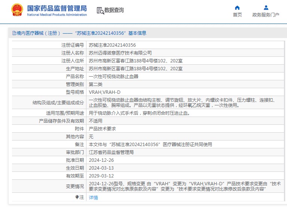Open the 详情 link
The height and width of the screenshot is (207, 287).
(93, 197)
